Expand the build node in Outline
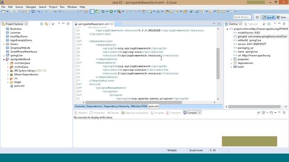Image resolution: width=289 pixels, height=162 pixels. [x=231, y=67]
